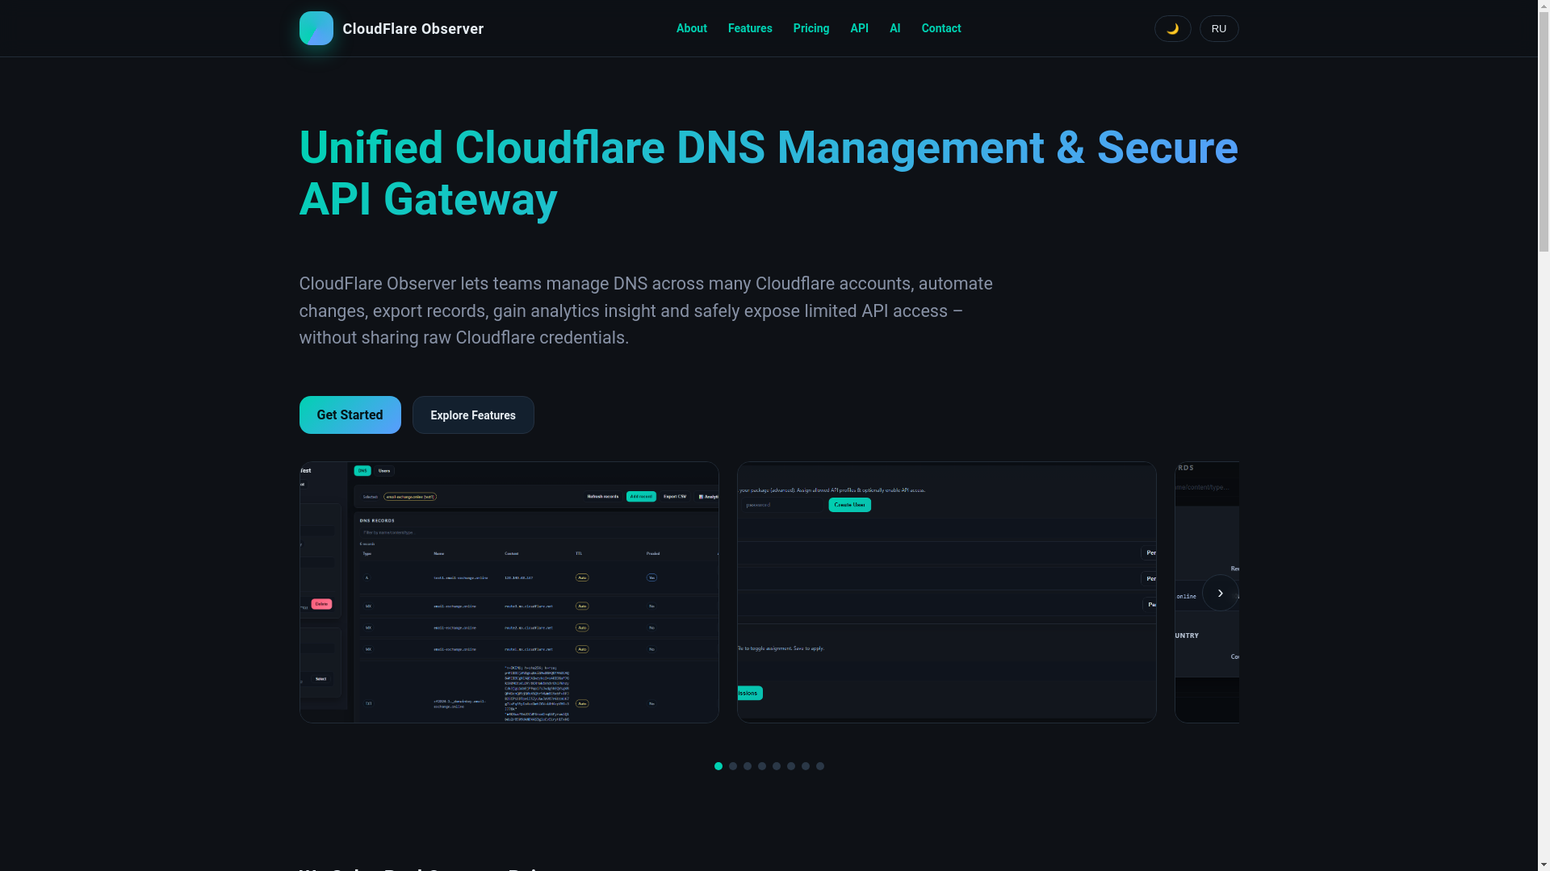Click the CloudFlare Observer logo icon
Image resolution: width=1550 pixels, height=871 pixels.
tap(316, 28)
